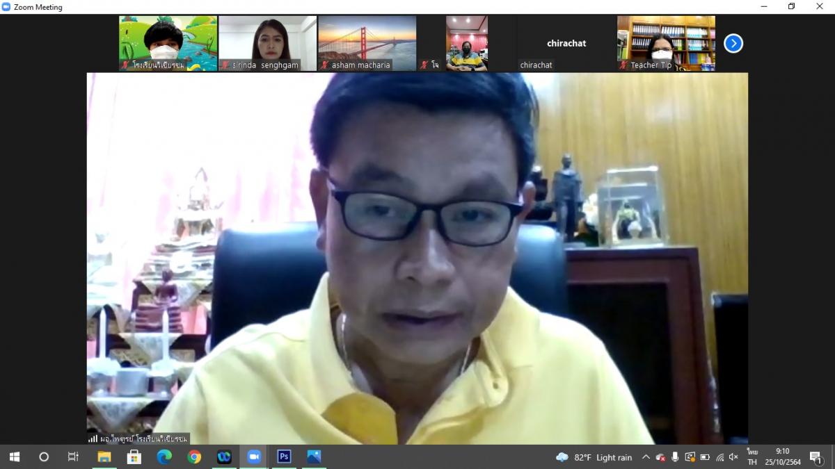Open the Wi-Fi network settings icon
835x469 pixels.
coord(719,457)
